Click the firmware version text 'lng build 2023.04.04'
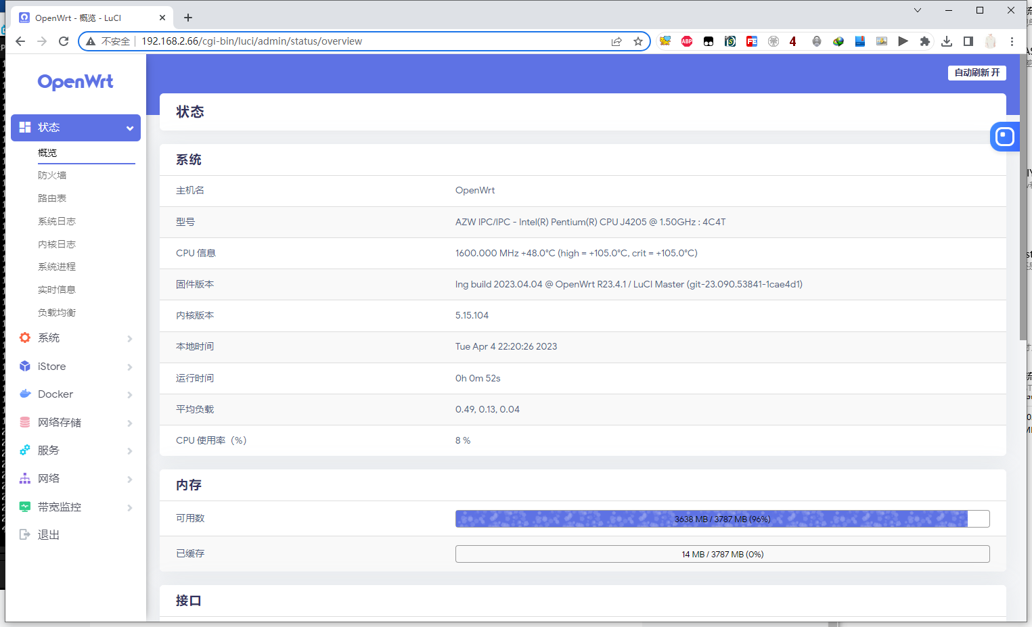The height and width of the screenshot is (627, 1032). point(499,284)
